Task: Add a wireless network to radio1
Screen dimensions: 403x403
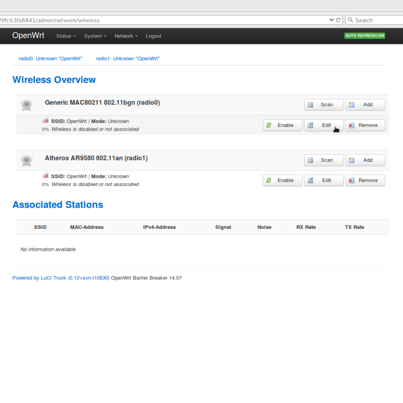Action: click(365, 160)
